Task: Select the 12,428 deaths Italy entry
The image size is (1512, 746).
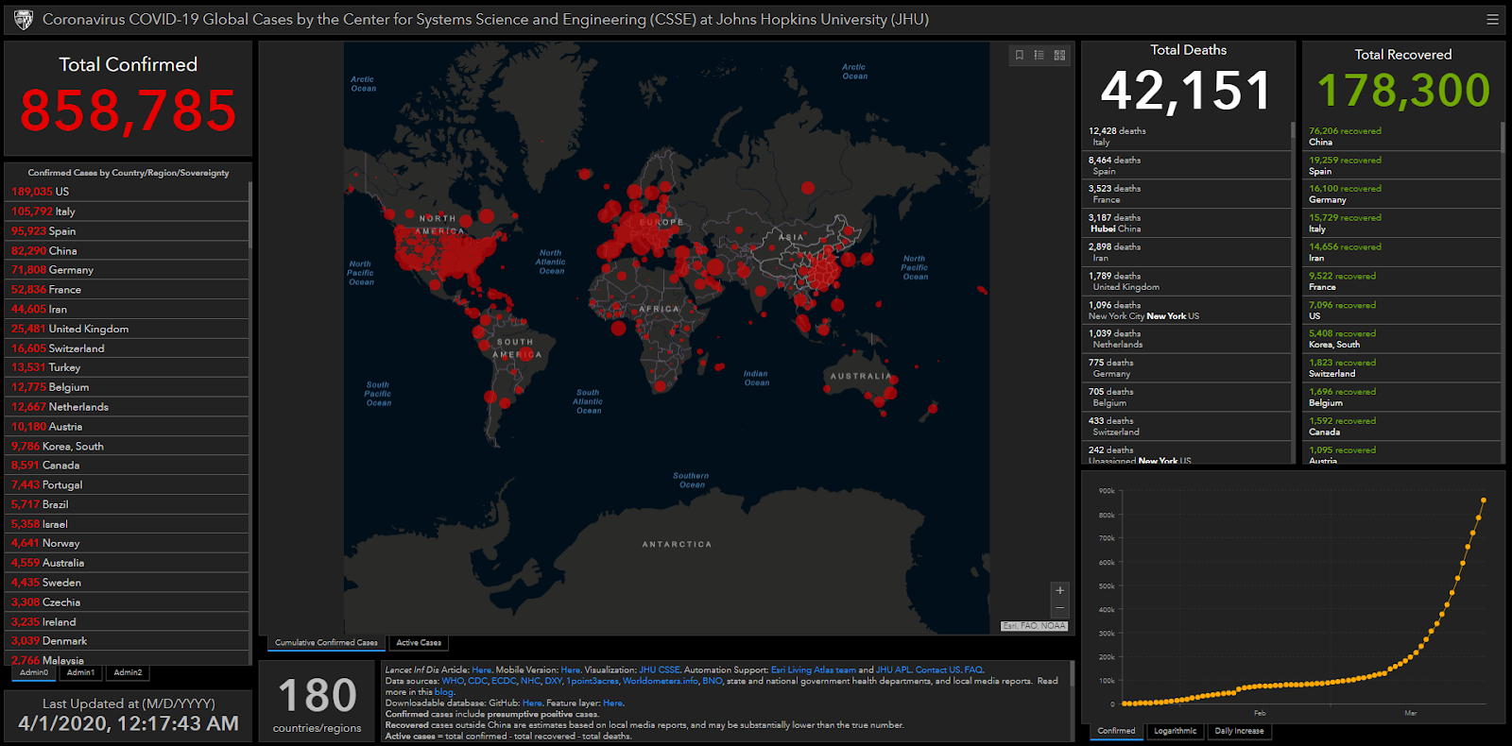Action: [x=1186, y=137]
